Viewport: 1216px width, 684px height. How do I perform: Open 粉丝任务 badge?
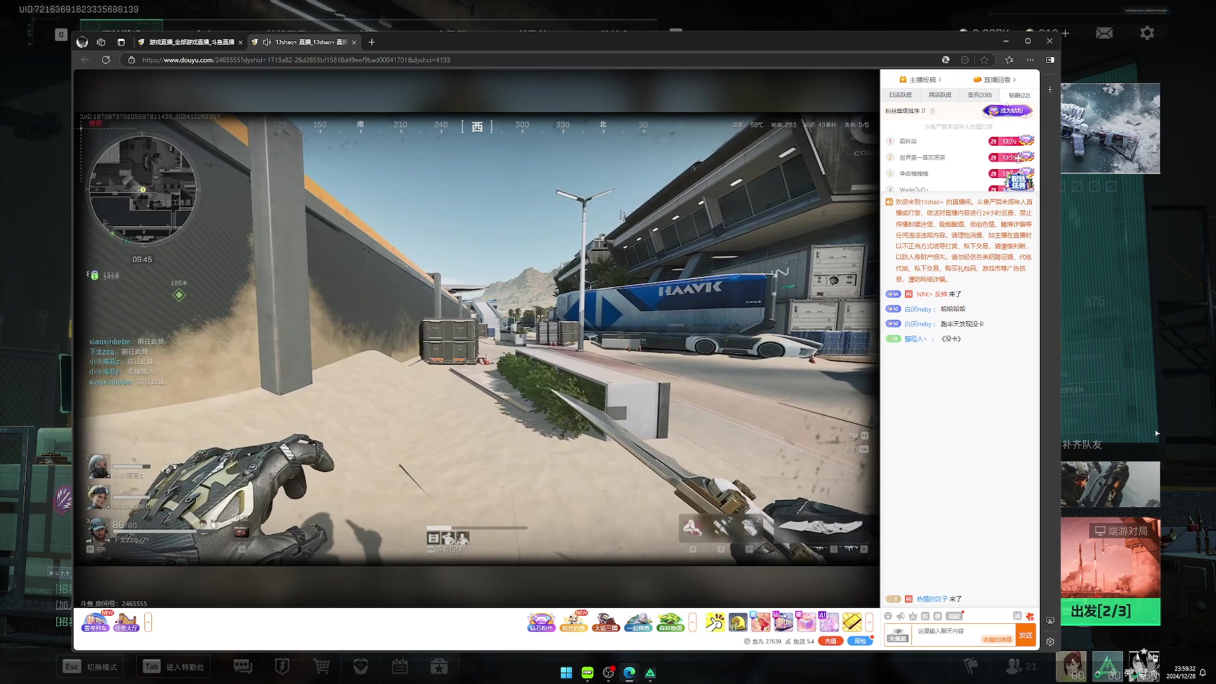[x=1018, y=182]
